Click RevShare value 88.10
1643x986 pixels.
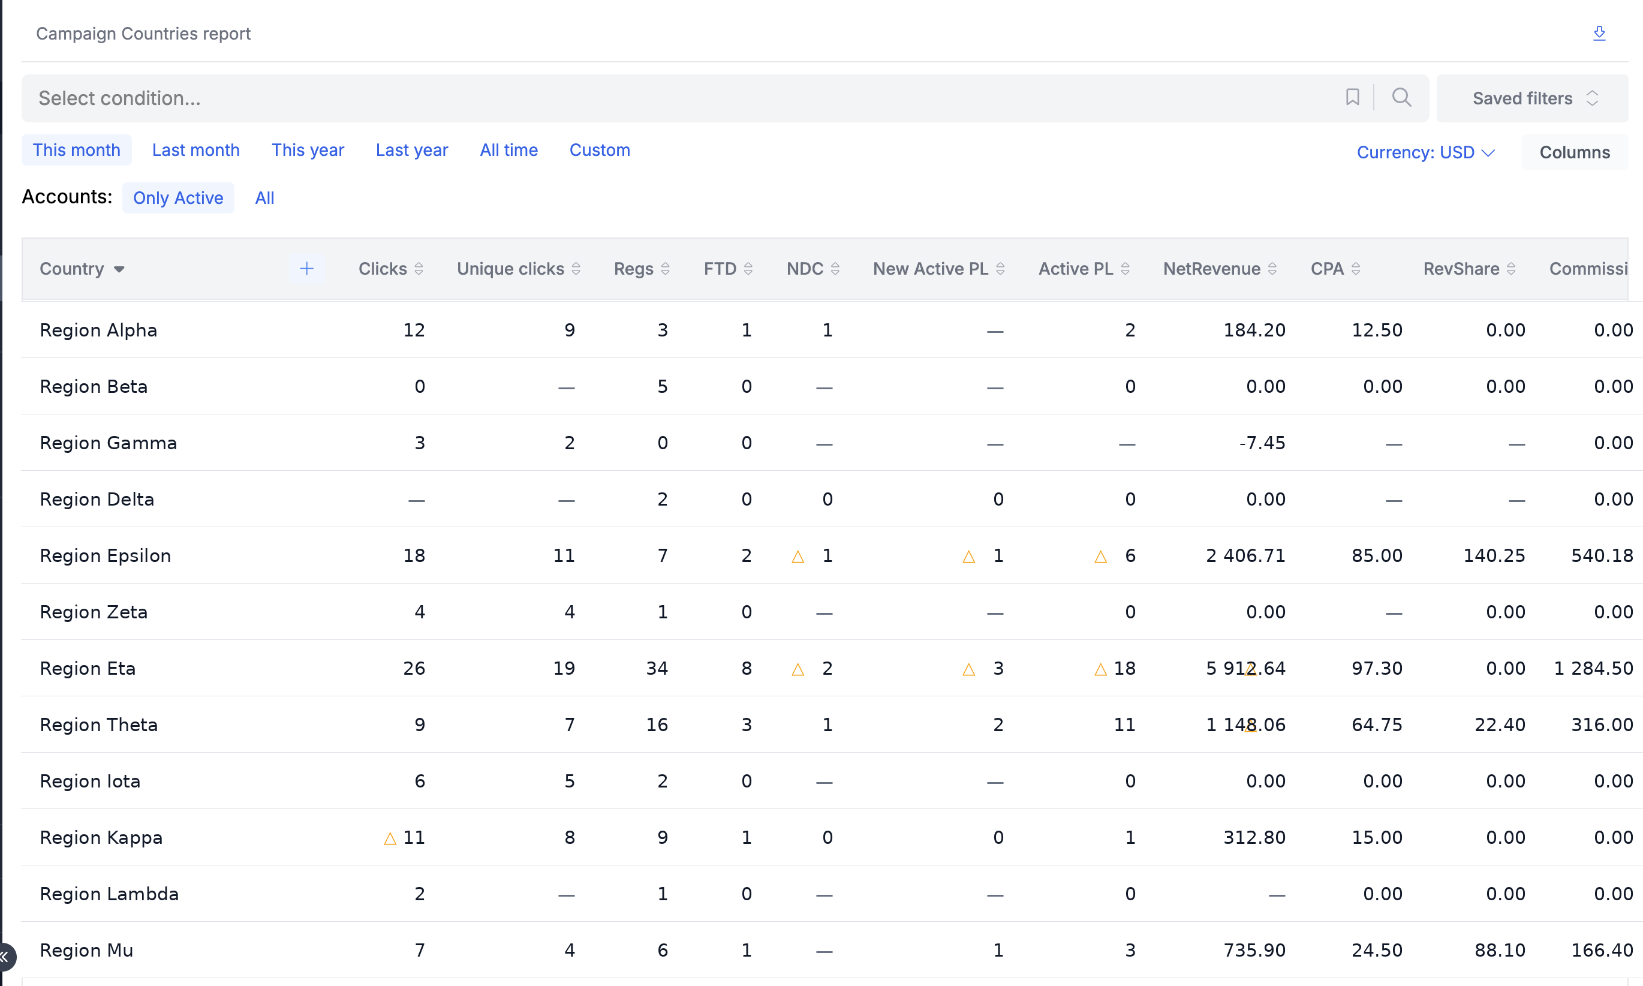[x=1500, y=950]
